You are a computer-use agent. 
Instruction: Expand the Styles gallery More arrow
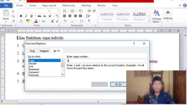click(x=149, y=21)
